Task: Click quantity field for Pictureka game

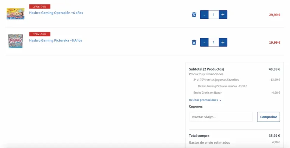Action: pos(213,42)
